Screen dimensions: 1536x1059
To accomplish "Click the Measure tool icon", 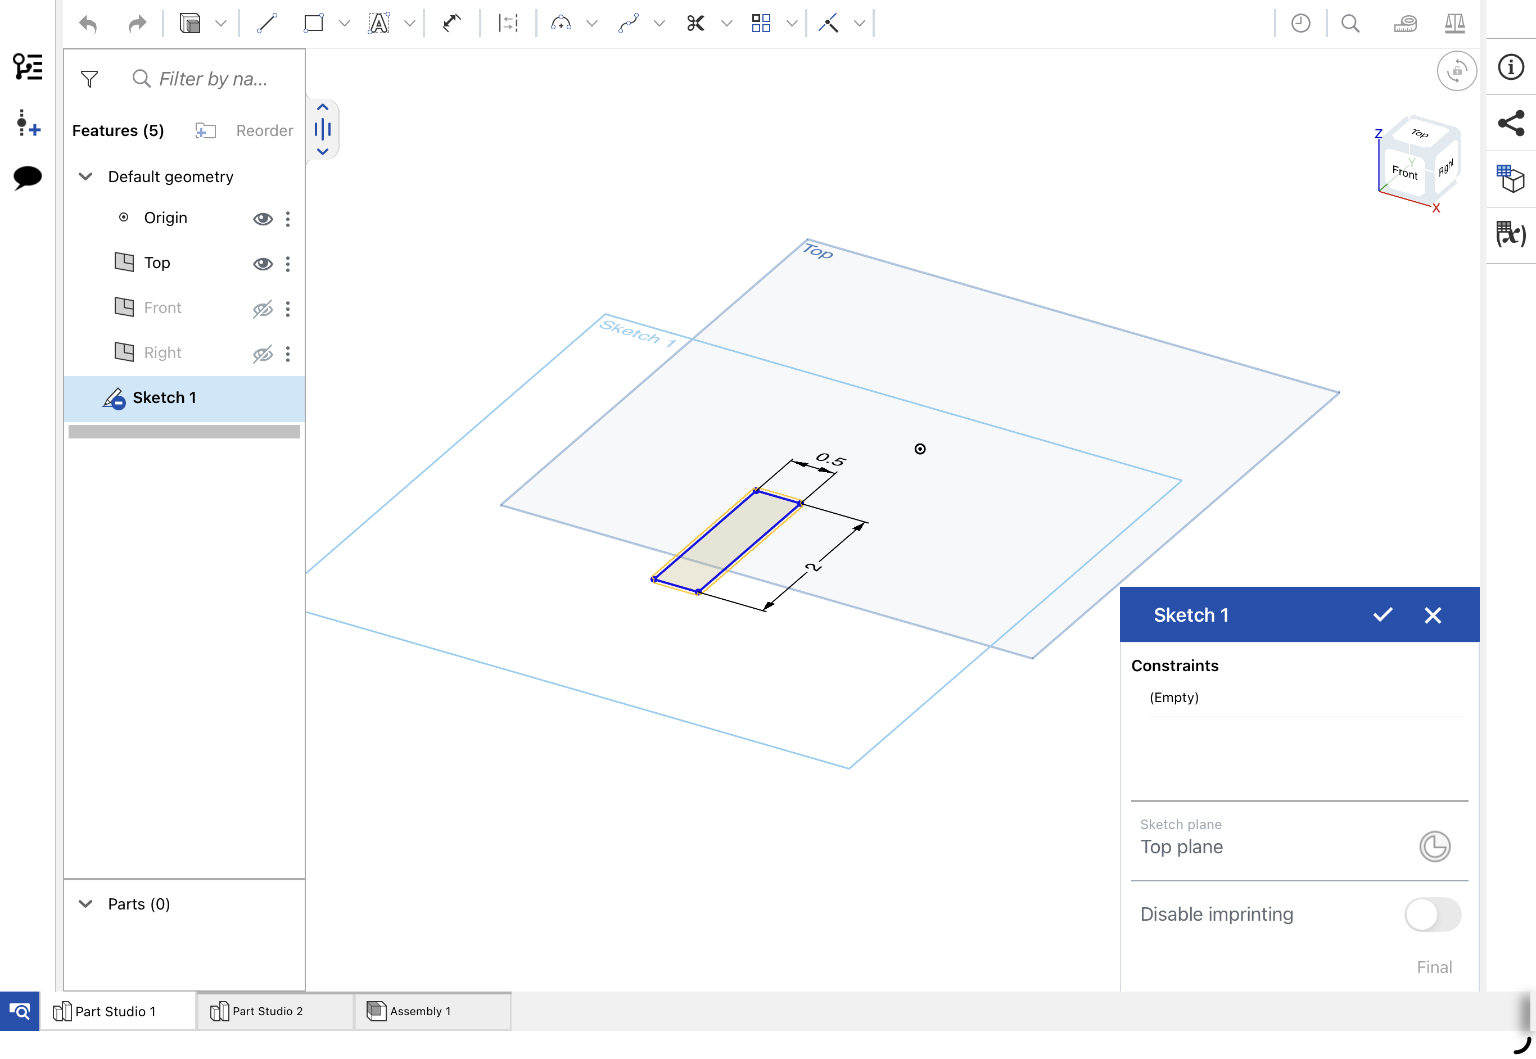I will point(1404,24).
